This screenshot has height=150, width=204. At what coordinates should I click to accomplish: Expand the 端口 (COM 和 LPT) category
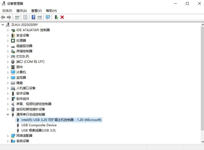[8, 62]
